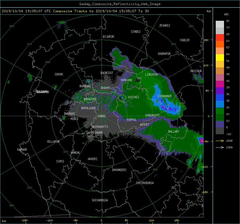Pick the dark gray -20 to 5 dBZ swatch
The width and height of the screenshot is (240, 224).
click(x=220, y=131)
